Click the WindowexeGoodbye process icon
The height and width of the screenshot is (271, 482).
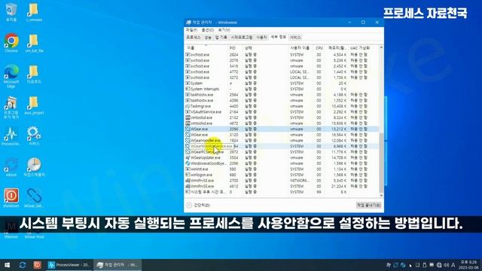[x=188, y=163]
